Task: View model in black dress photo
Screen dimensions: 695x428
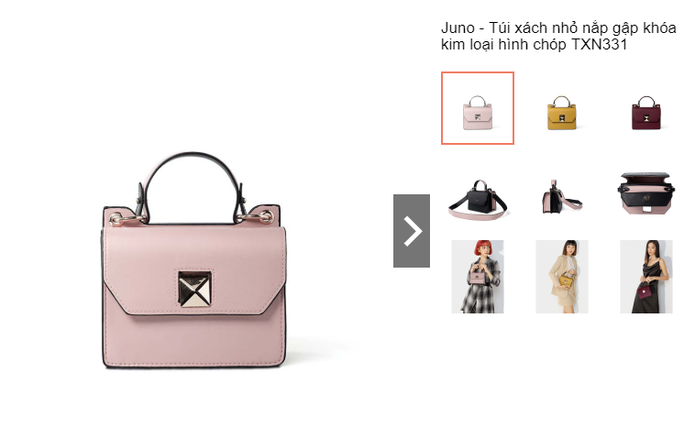Action: pos(645,277)
